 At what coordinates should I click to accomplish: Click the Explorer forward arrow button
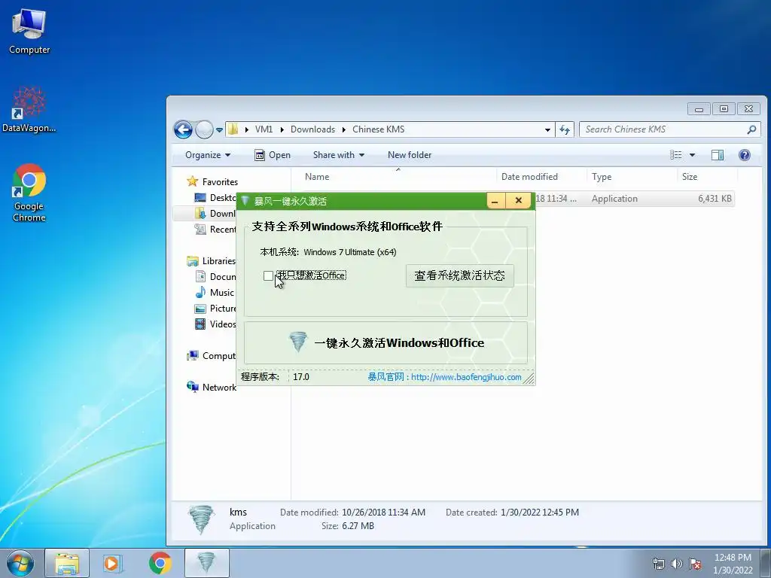point(204,129)
